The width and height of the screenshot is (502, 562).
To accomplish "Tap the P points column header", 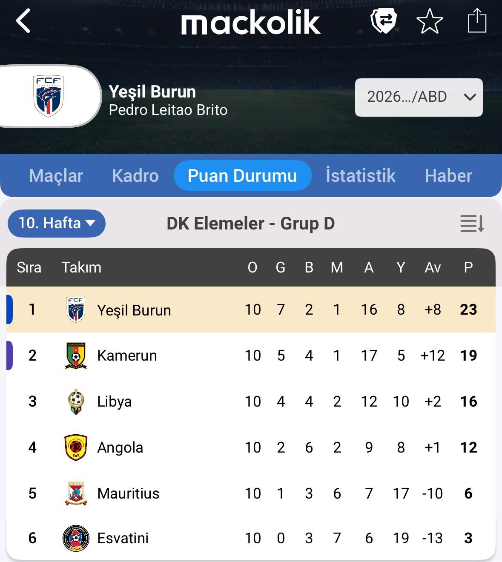I will [x=468, y=267].
